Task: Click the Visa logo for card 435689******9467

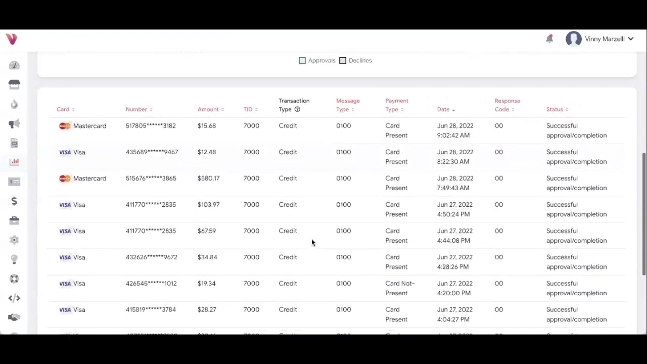Action: (65, 152)
